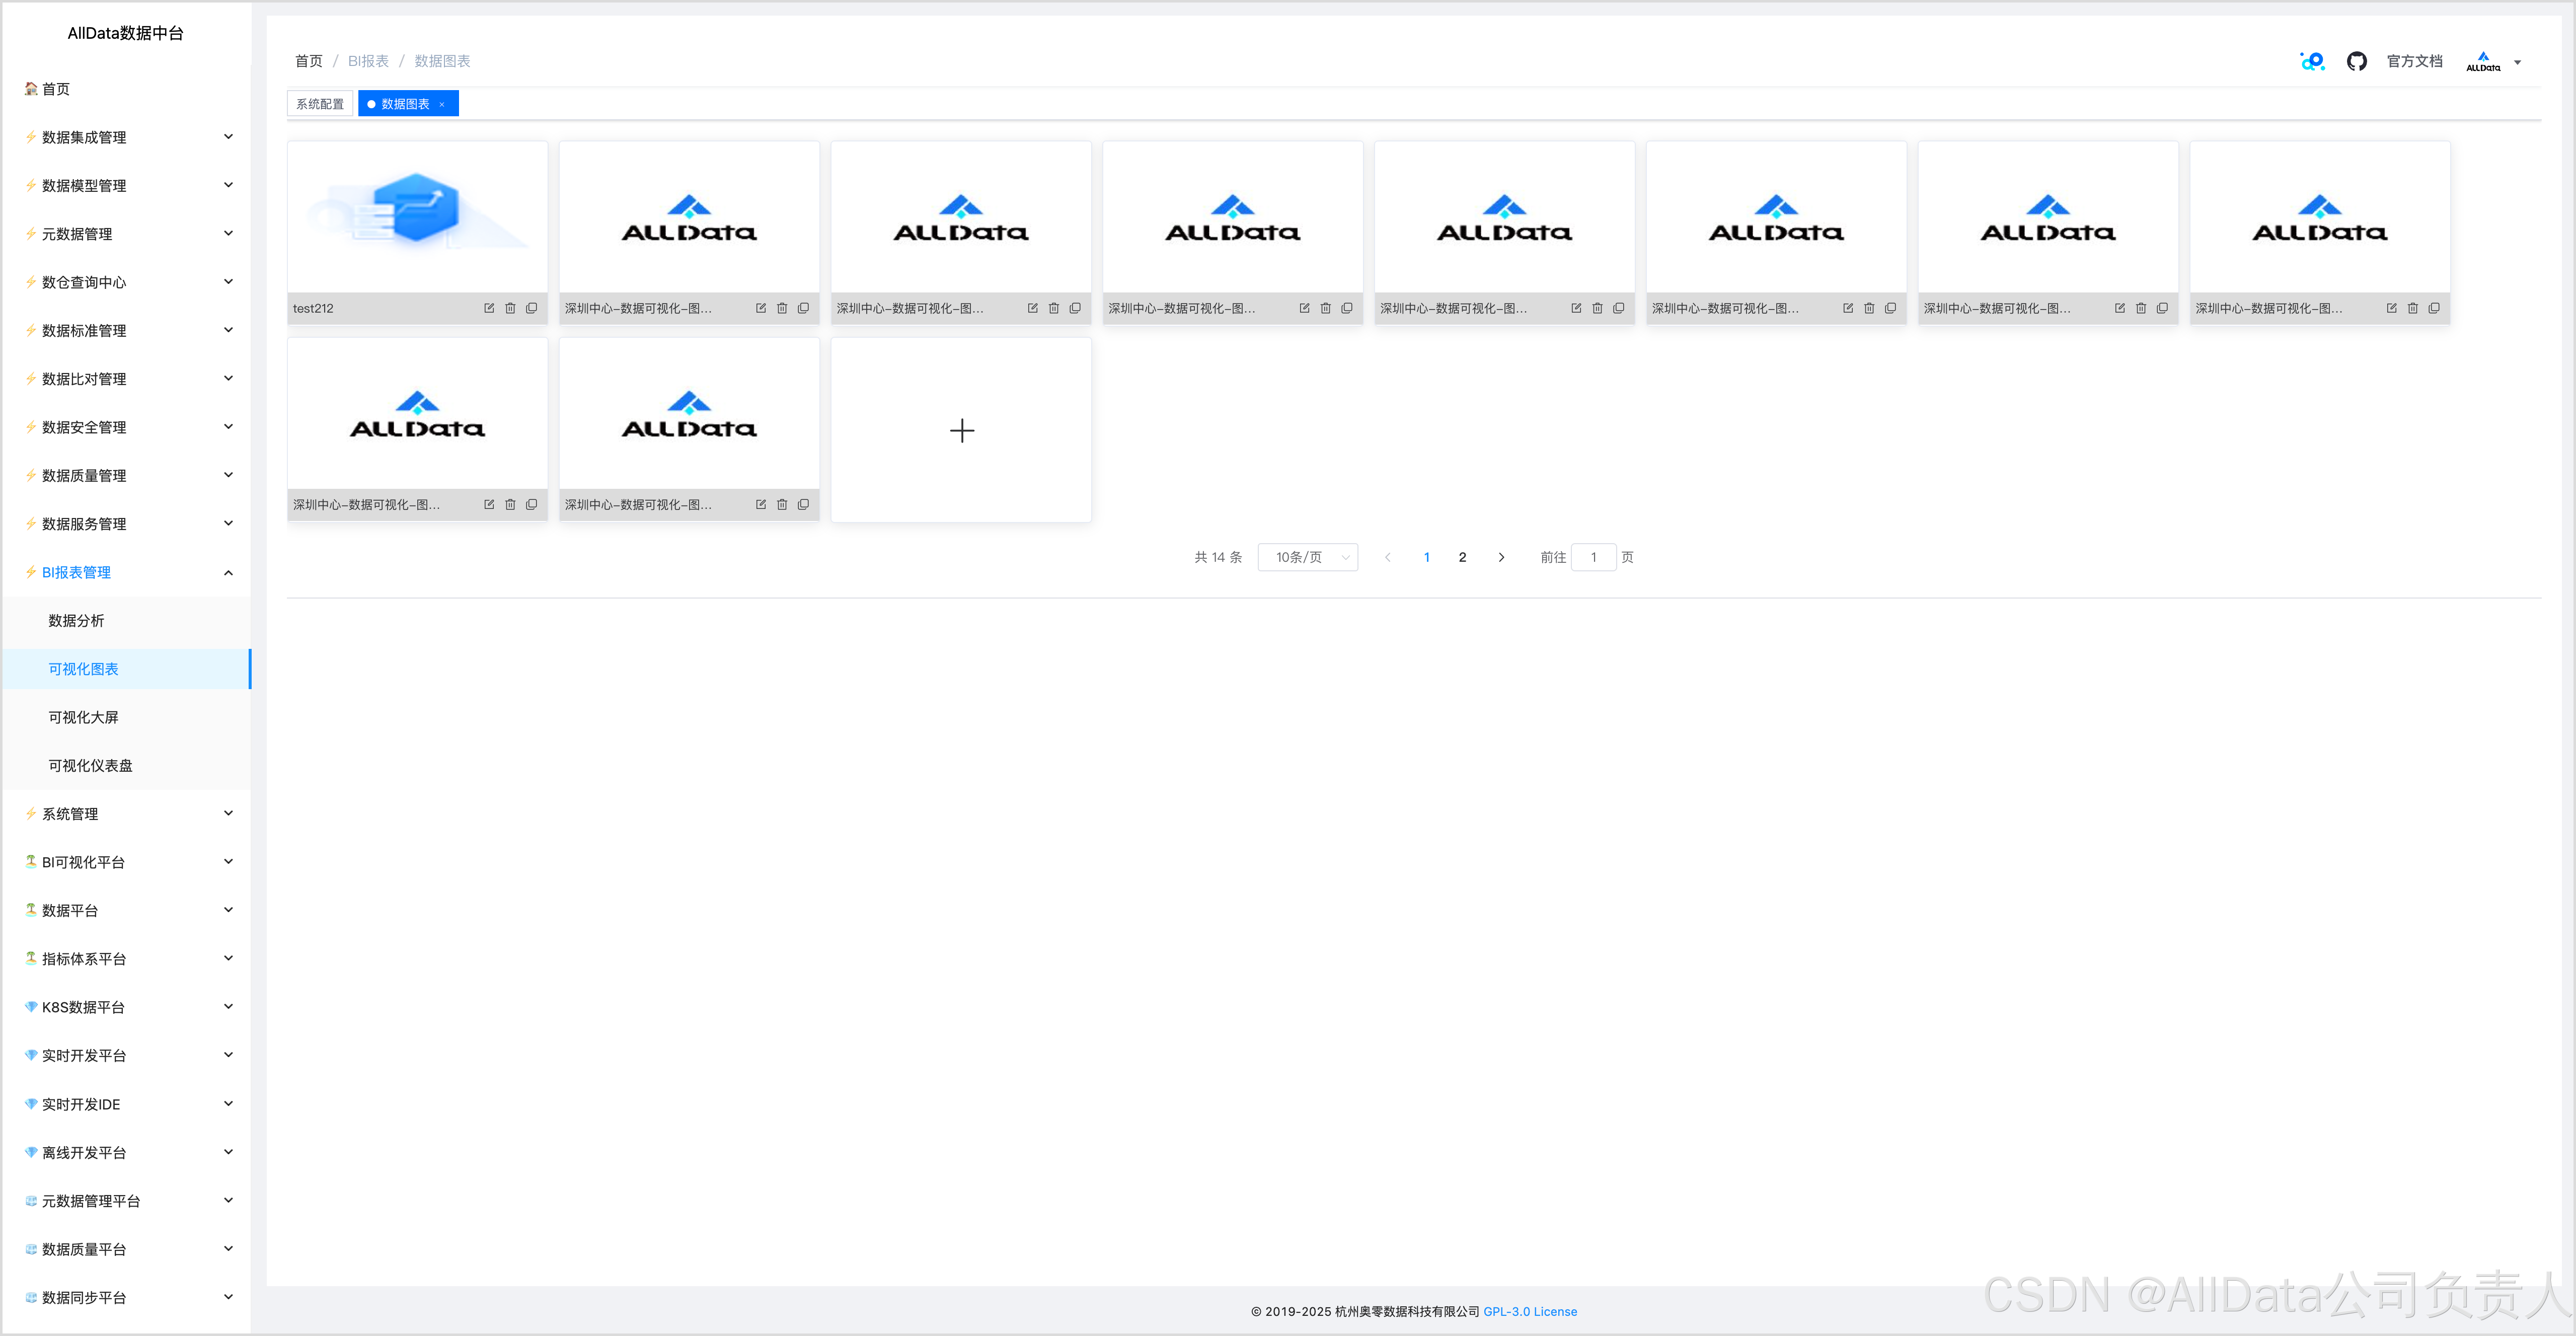
Task: Select 可视化大屏 in the sidebar
Action: 83,717
